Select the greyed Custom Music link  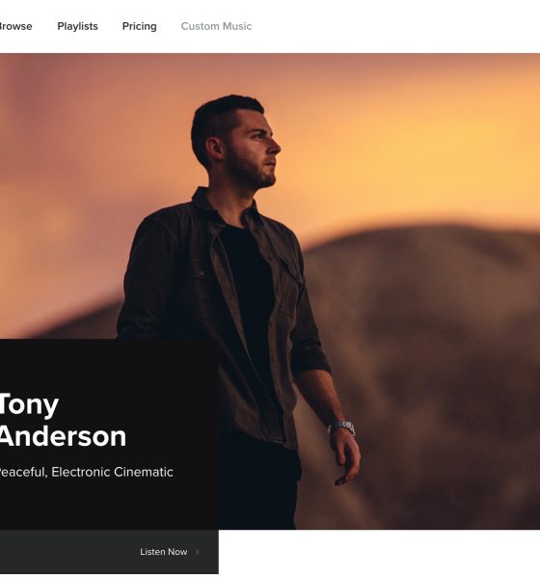point(216,26)
